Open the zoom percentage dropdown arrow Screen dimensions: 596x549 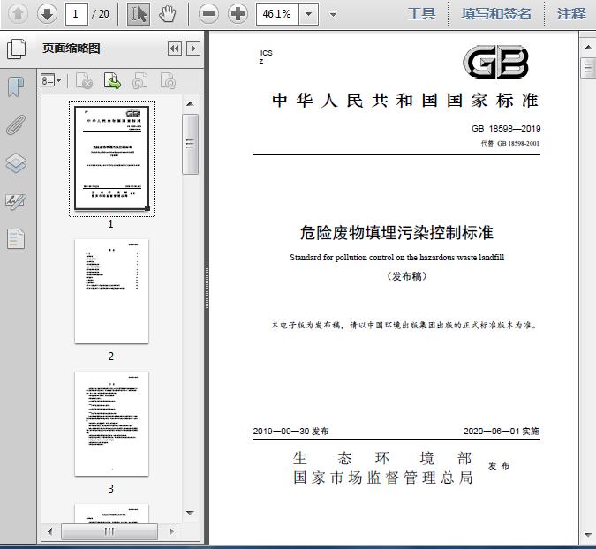coord(309,14)
